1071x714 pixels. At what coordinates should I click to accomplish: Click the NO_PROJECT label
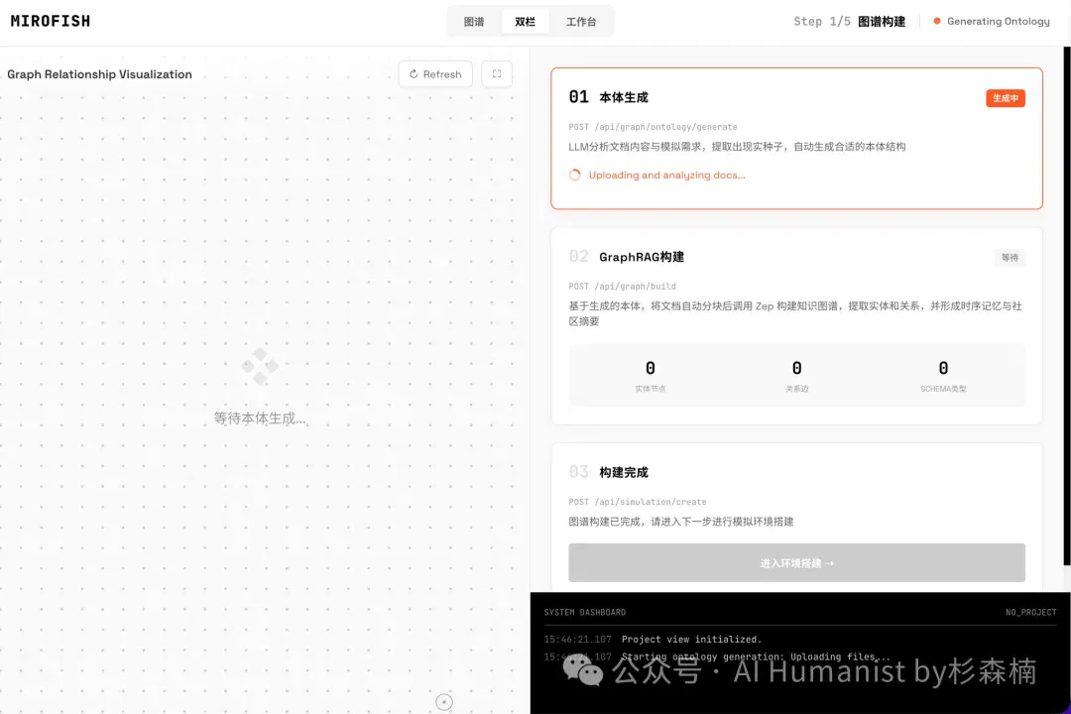pos(1030,612)
